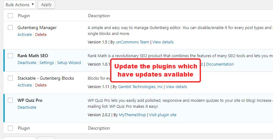Deactivate the WP Quiz Pro plugin
The width and height of the screenshot is (273, 139).
27,107
